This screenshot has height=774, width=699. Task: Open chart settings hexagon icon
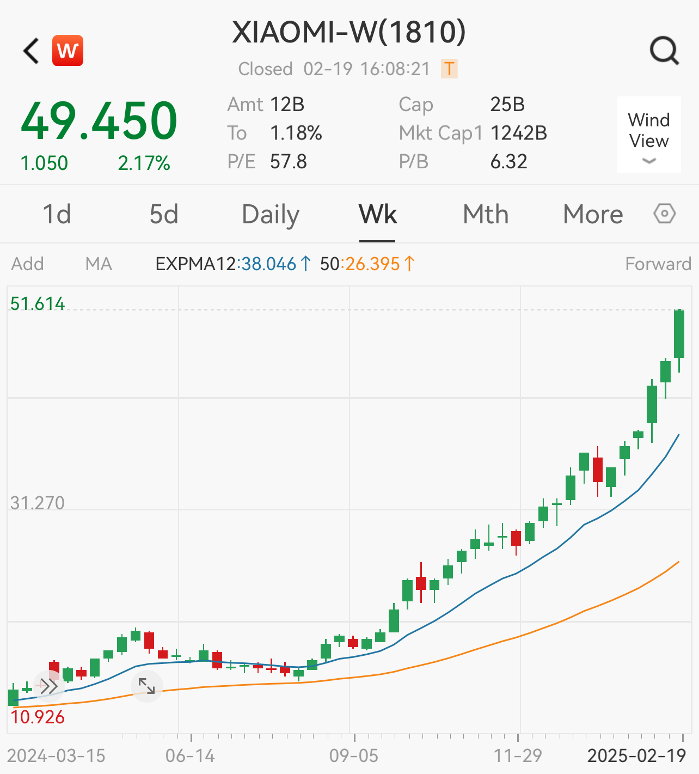tap(664, 214)
